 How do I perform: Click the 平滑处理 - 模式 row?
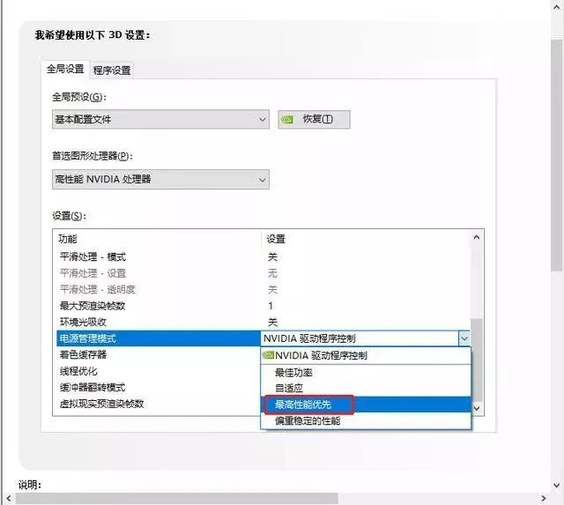pyautogui.click(x=93, y=256)
